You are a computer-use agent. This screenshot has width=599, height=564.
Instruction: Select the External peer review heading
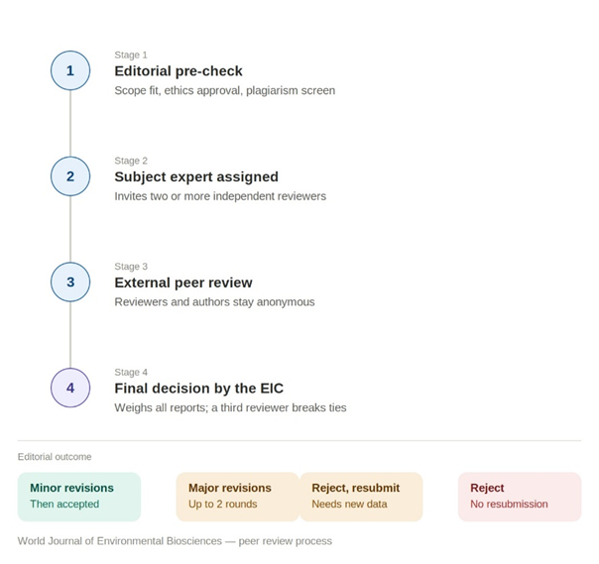pos(183,282)
